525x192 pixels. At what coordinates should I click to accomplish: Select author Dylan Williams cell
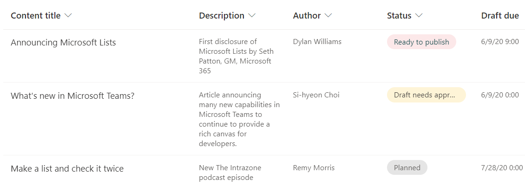coord(317,42)
